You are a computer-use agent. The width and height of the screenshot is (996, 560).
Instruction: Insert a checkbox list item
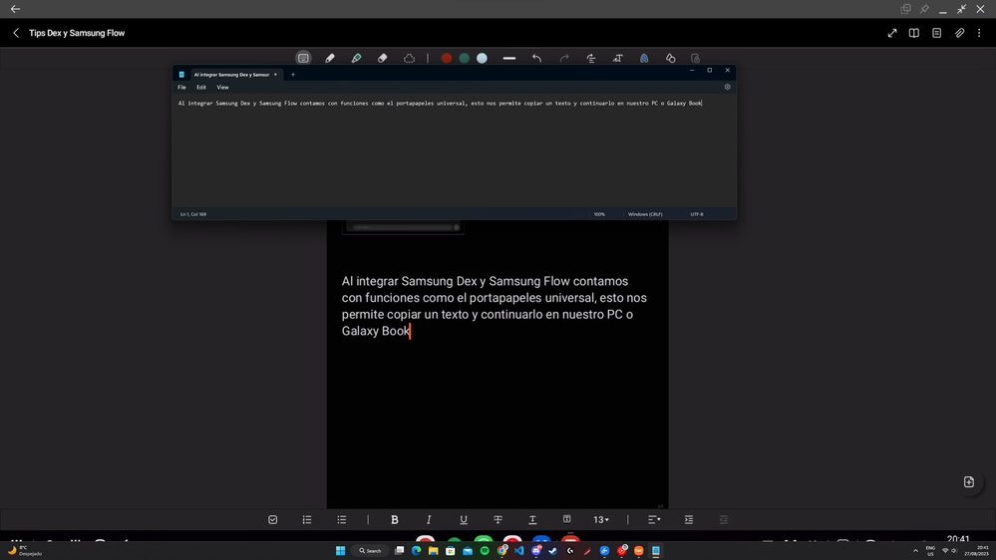[272, 519]
